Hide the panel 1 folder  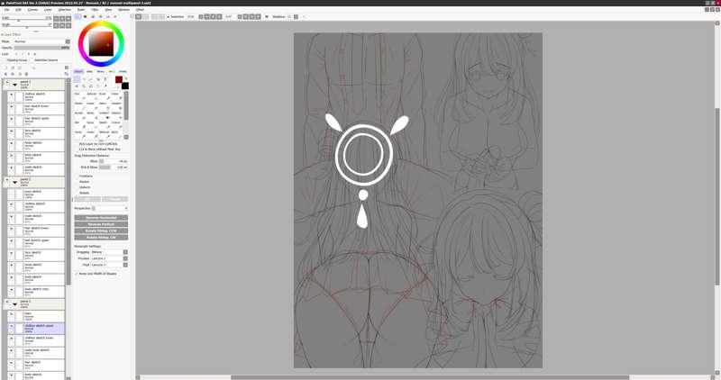pos(7,83)
